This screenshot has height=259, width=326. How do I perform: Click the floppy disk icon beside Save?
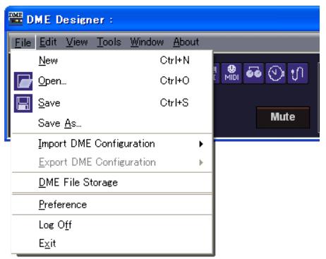click(23, 103)
